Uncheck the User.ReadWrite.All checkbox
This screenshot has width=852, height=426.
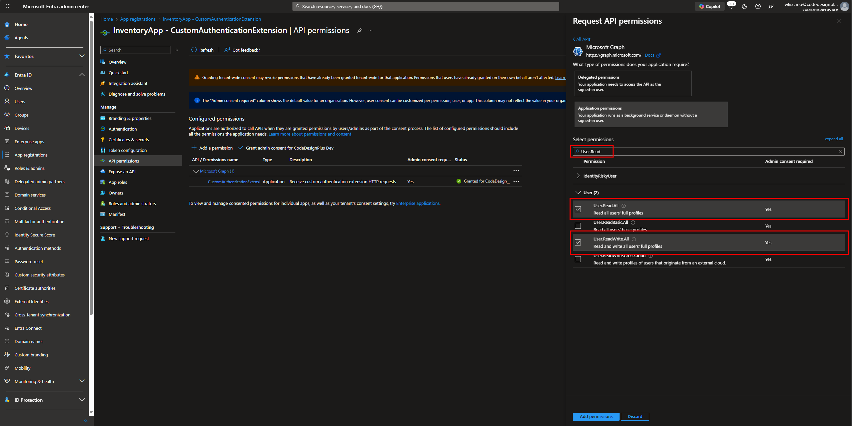coord(578,242)
